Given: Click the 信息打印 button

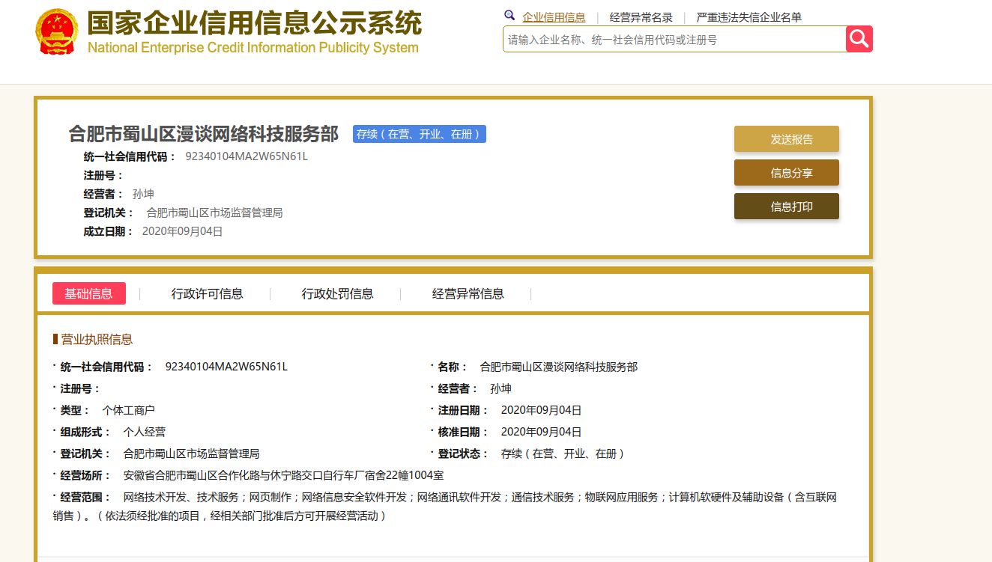Looking at the screenshot, I should tap(787, 207).
